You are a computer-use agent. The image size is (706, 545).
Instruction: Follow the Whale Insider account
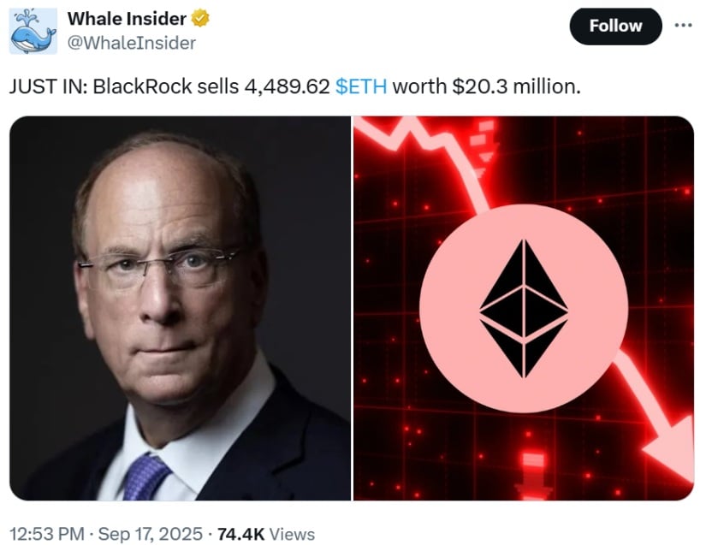tap(615, 27)
